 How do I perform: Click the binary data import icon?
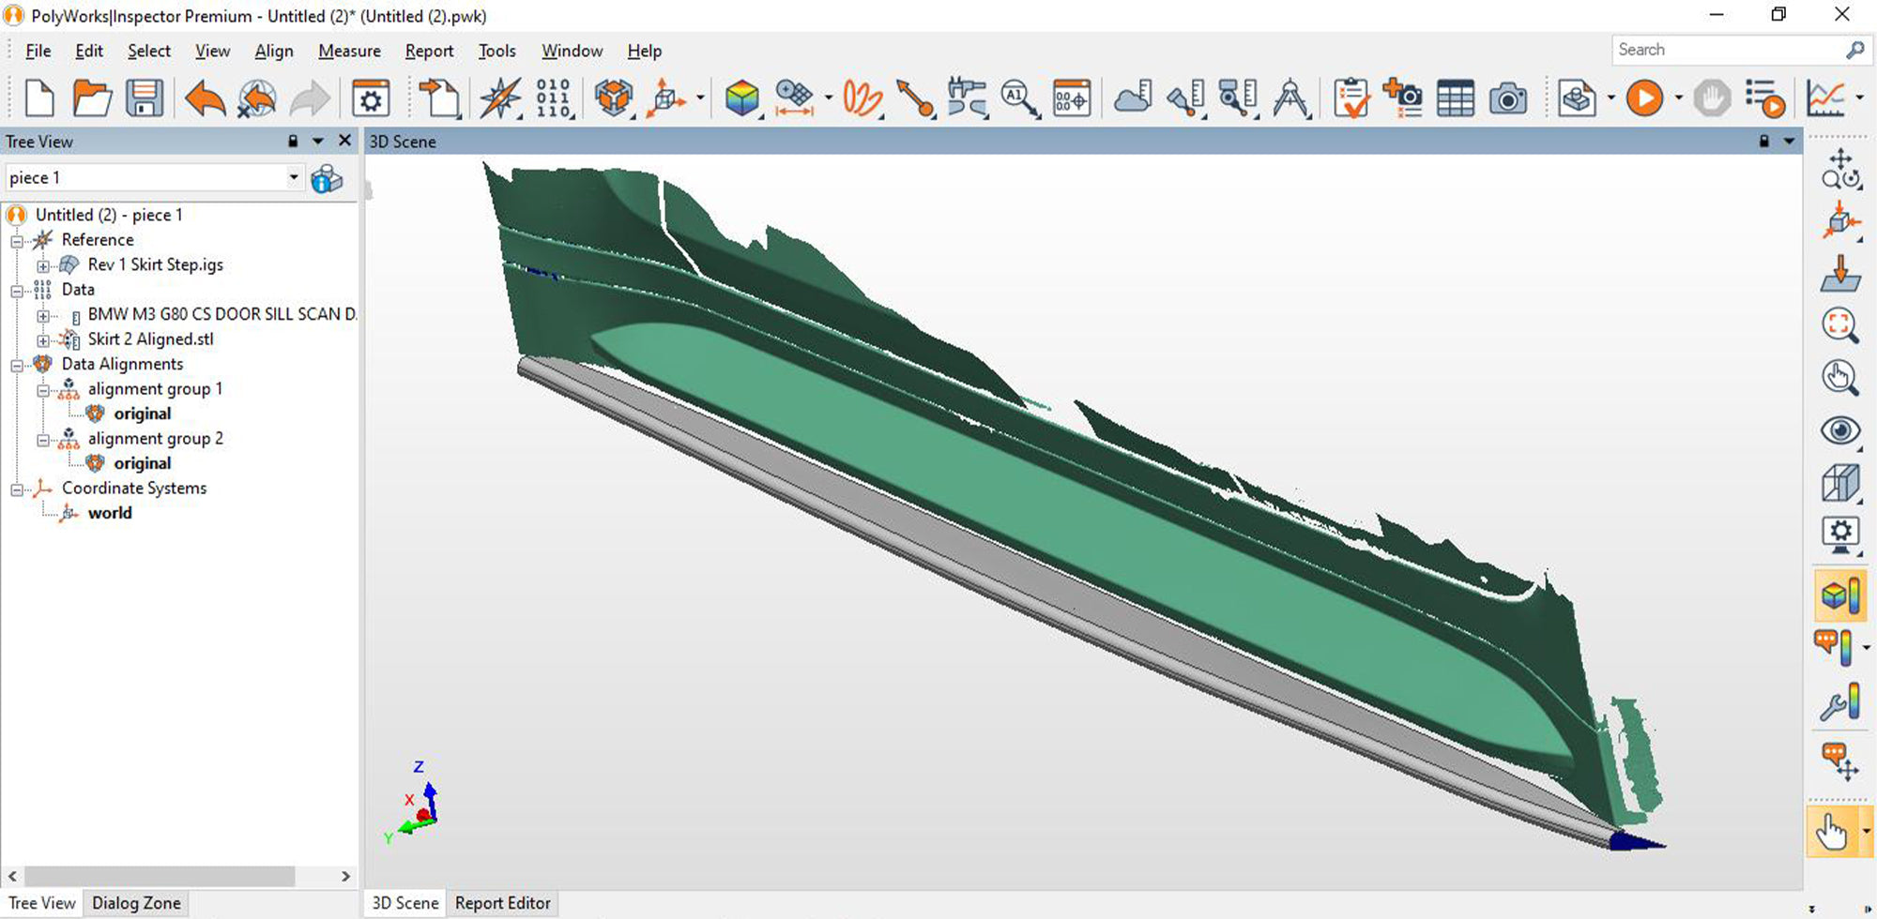pos(554,98)
